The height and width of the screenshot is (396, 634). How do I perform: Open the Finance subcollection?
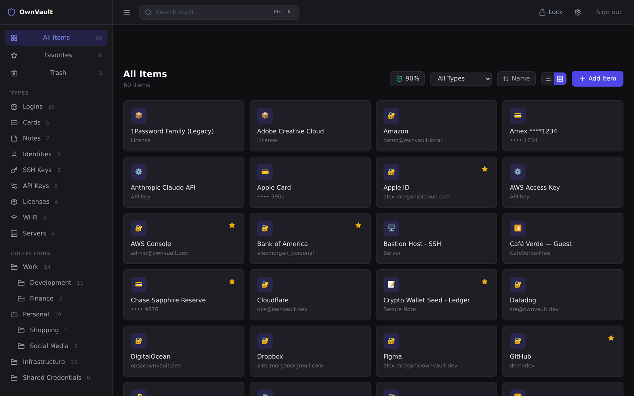point(59,299)
